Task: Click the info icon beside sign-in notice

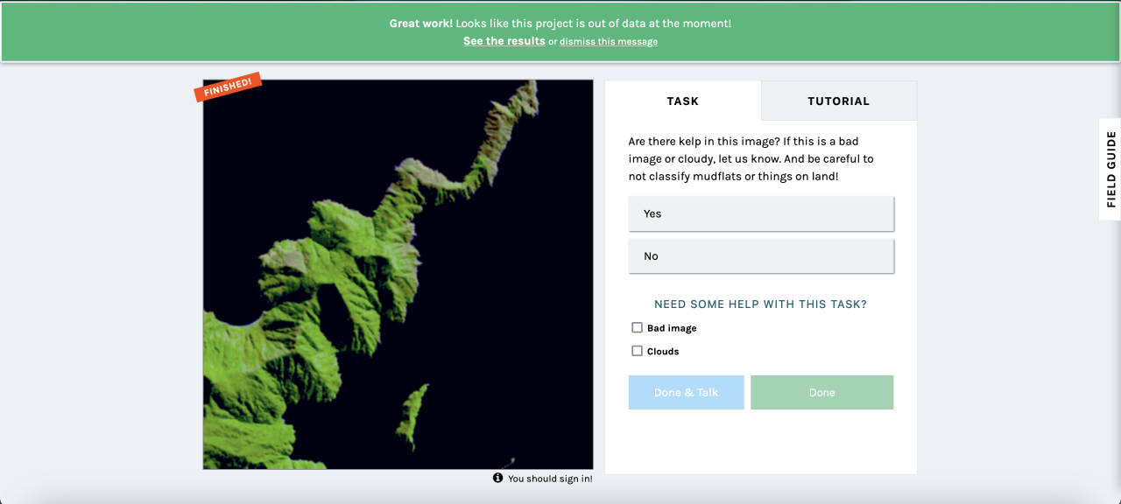Action: (497, 478)
